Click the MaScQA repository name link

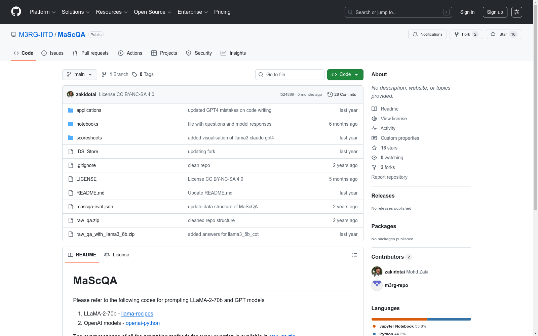coord(72,35)
